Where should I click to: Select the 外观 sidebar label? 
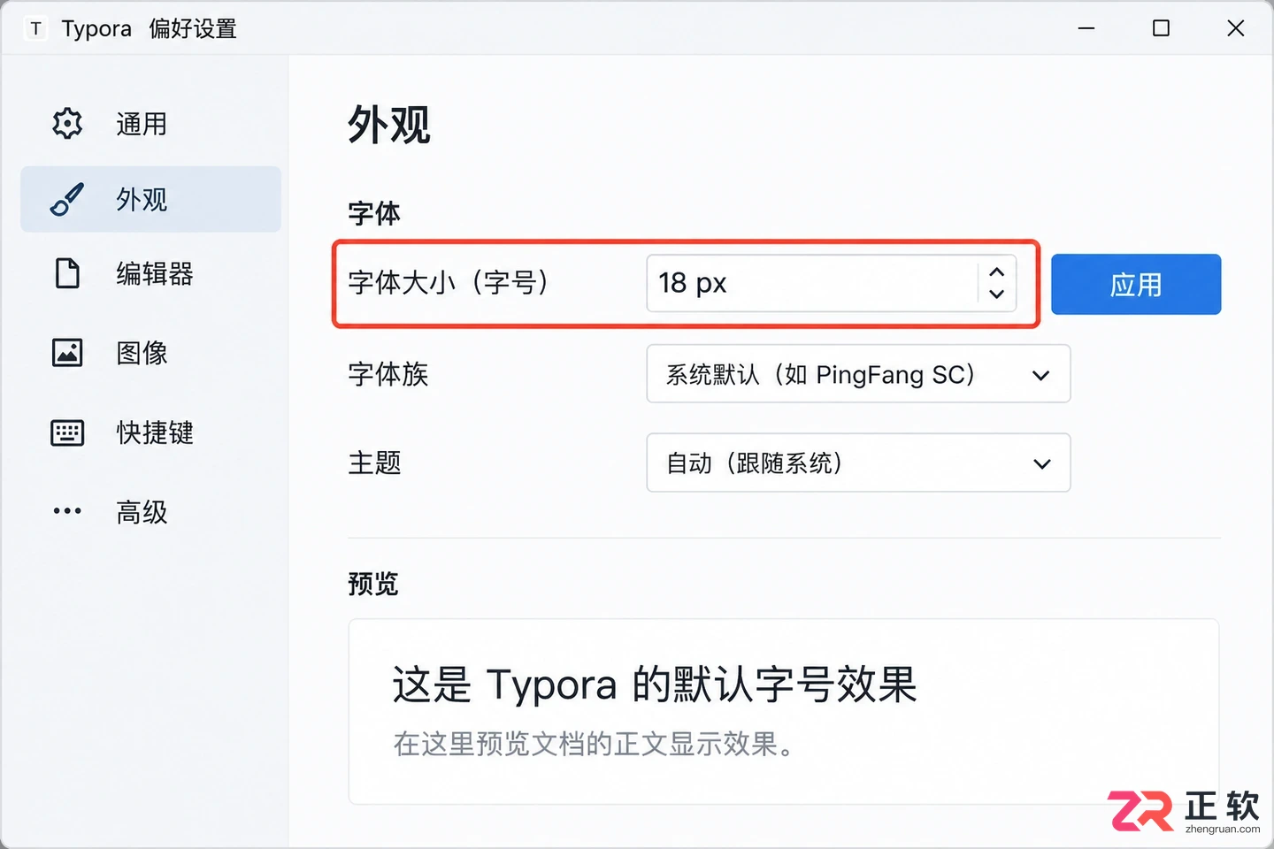(x=142, y=200)
